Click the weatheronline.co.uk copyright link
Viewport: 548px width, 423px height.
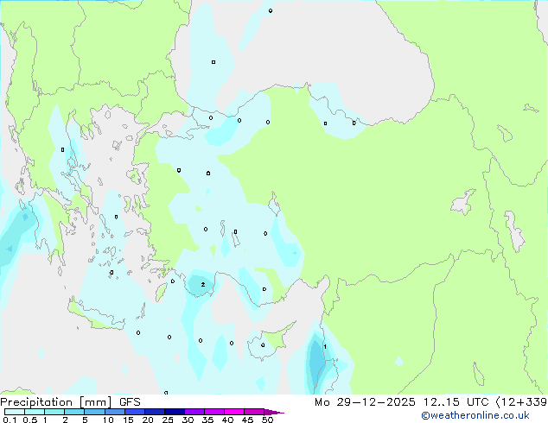point(475,415)
